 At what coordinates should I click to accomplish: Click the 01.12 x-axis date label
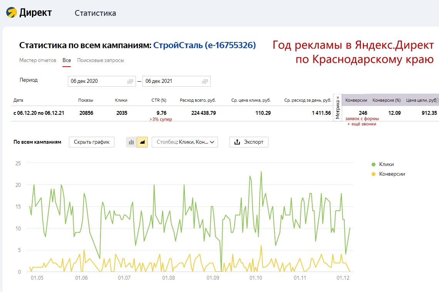pyautogui.click(x=343, y=278)
